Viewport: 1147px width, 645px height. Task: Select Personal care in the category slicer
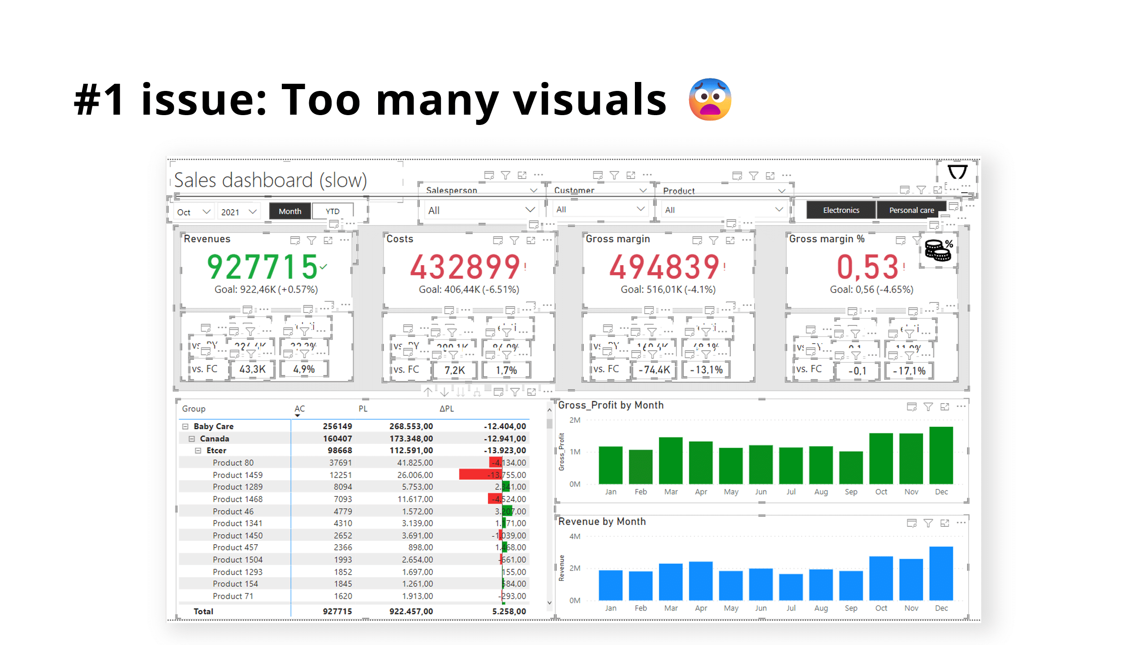(911, 210)
